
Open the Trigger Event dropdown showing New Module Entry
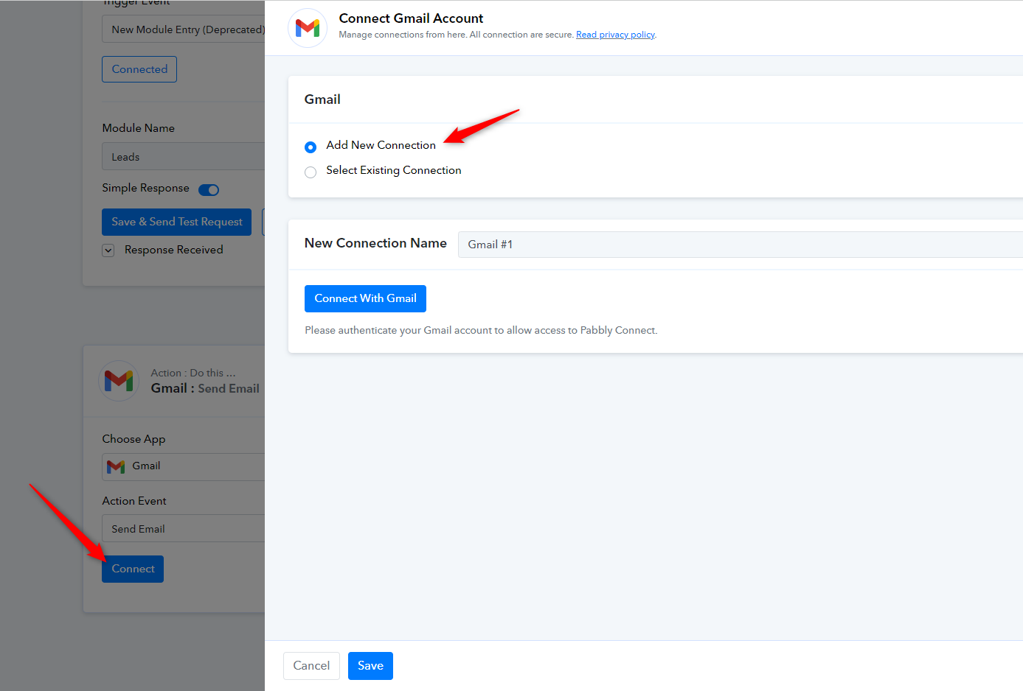click(x=184, y=29)
